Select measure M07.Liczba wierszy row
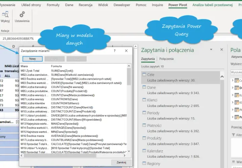242x168 pixels. pyautogui.click(x=74, y=99)
